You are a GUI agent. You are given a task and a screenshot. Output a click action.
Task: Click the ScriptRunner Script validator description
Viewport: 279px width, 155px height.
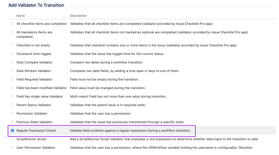pyautogui.click(x=164, y=139)
